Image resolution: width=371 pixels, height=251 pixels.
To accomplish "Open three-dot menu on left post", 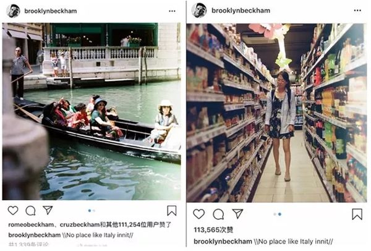I will 172,11.
